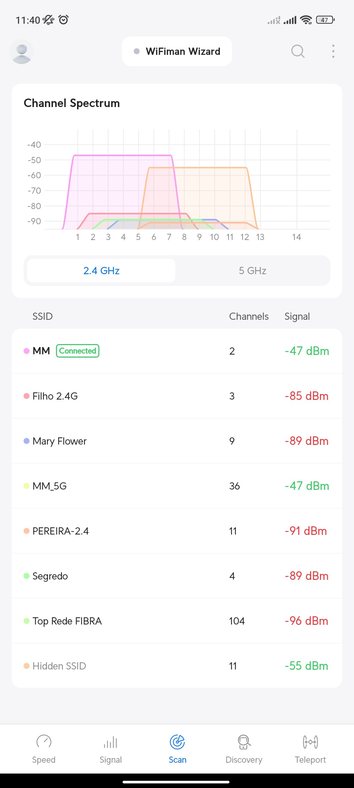Tap the Top Rede FIBRA network
354x788 pixels.
[177, 621]
